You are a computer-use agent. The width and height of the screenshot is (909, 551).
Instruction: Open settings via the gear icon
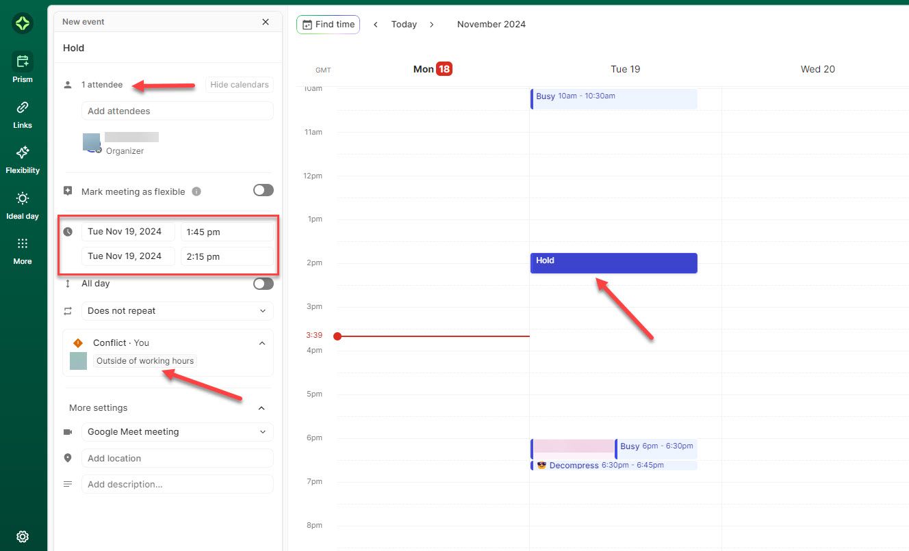tap(23, 537)
